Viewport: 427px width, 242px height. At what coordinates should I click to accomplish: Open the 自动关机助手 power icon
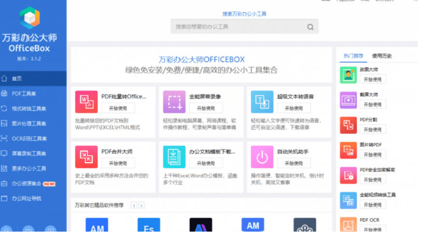[262, 157]
